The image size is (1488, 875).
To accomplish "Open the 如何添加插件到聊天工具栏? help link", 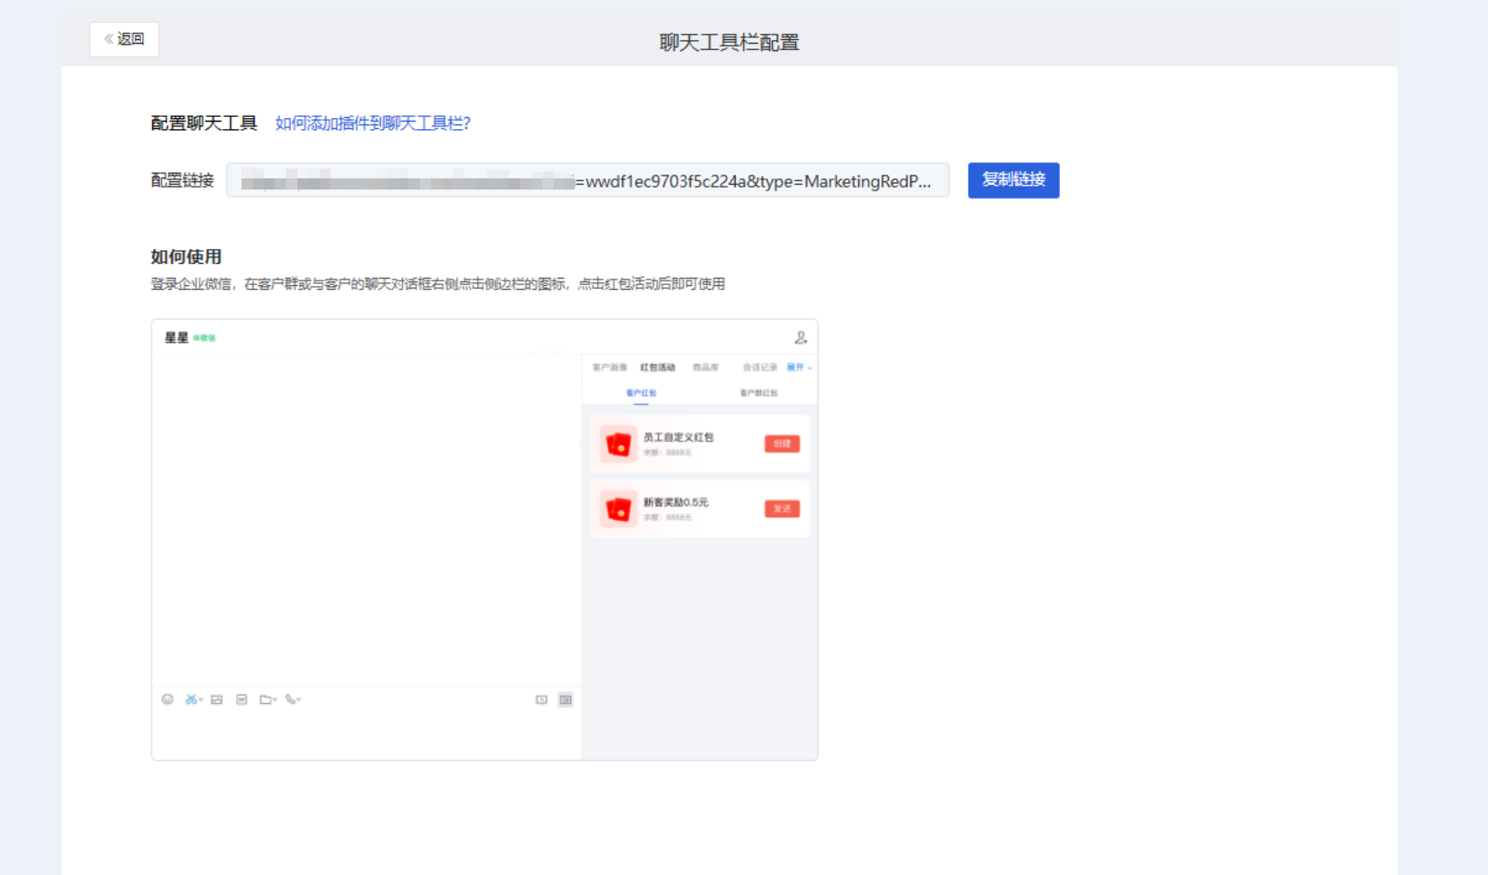I will tap(372, 124).
